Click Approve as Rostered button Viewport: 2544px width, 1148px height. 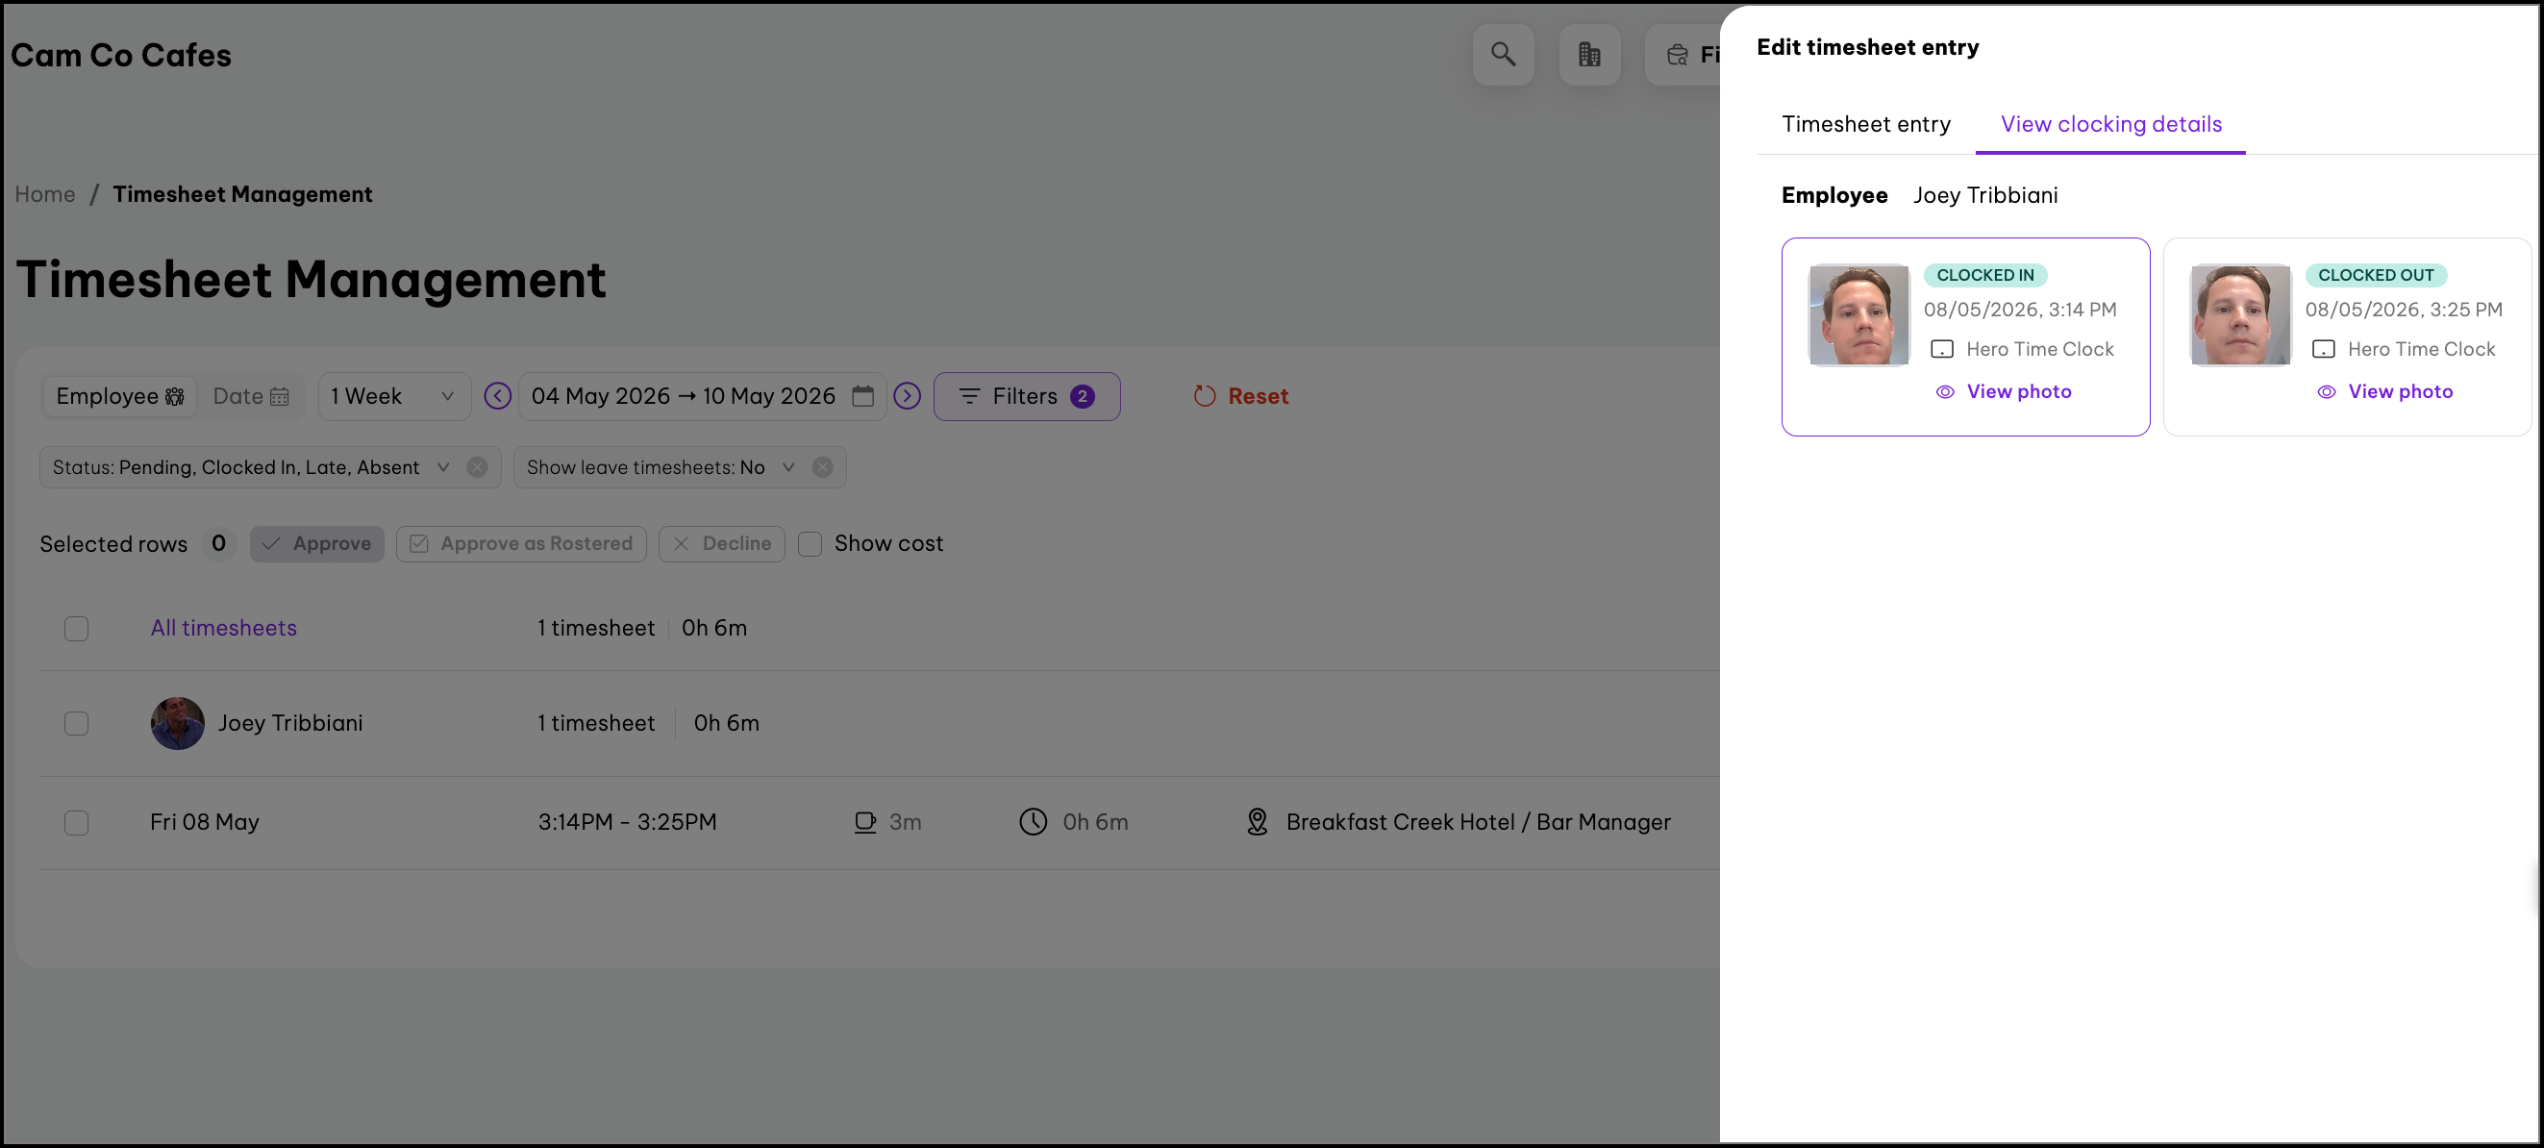(x=520, y=543)
